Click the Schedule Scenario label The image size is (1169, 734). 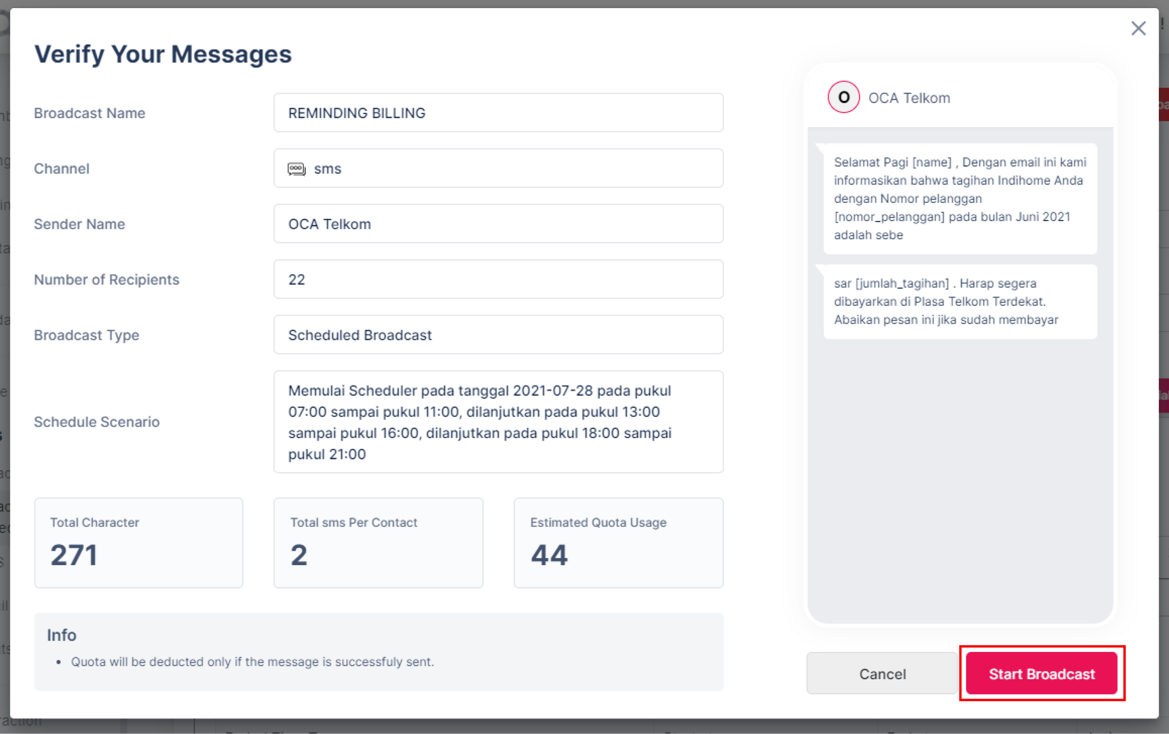coord(96,422)
